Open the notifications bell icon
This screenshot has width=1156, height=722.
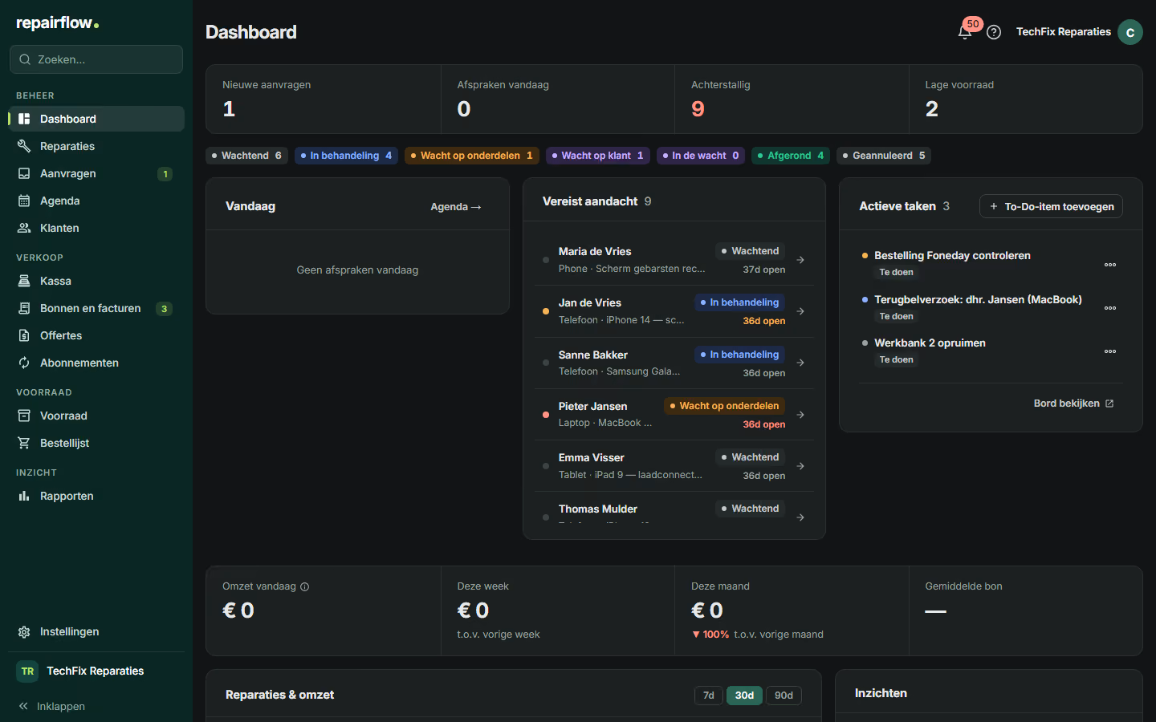click(x=965, y=32)
